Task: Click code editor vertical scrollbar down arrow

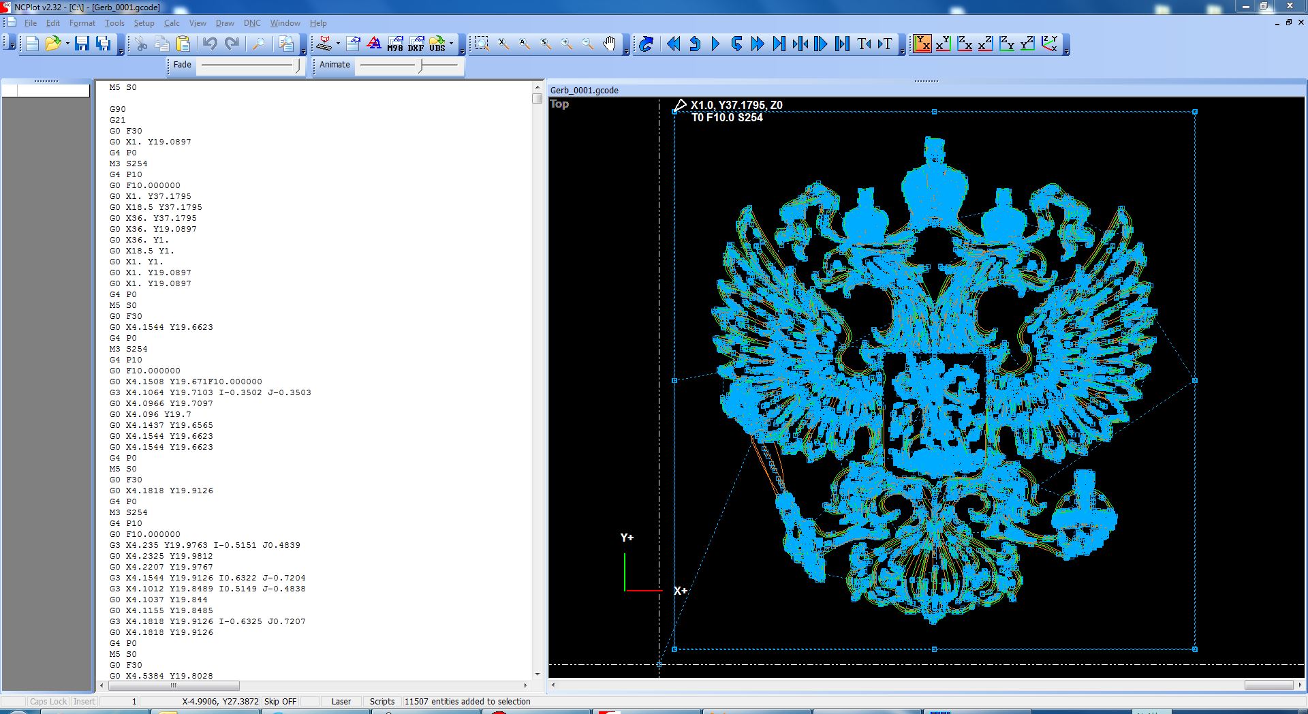Action: 537,674
